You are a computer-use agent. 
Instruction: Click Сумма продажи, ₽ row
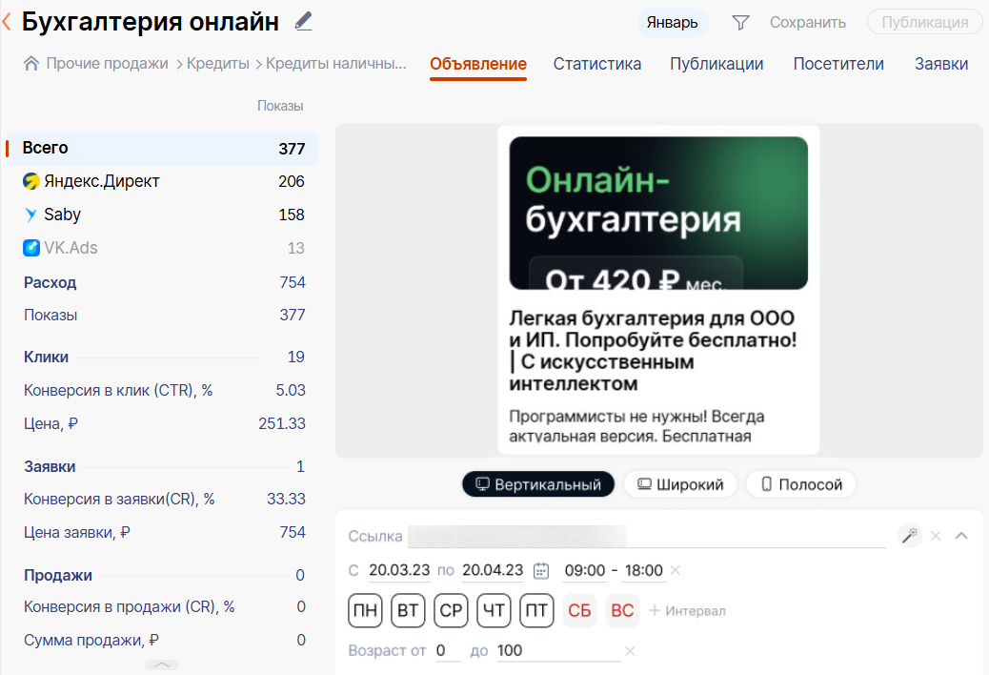point(164,641)
